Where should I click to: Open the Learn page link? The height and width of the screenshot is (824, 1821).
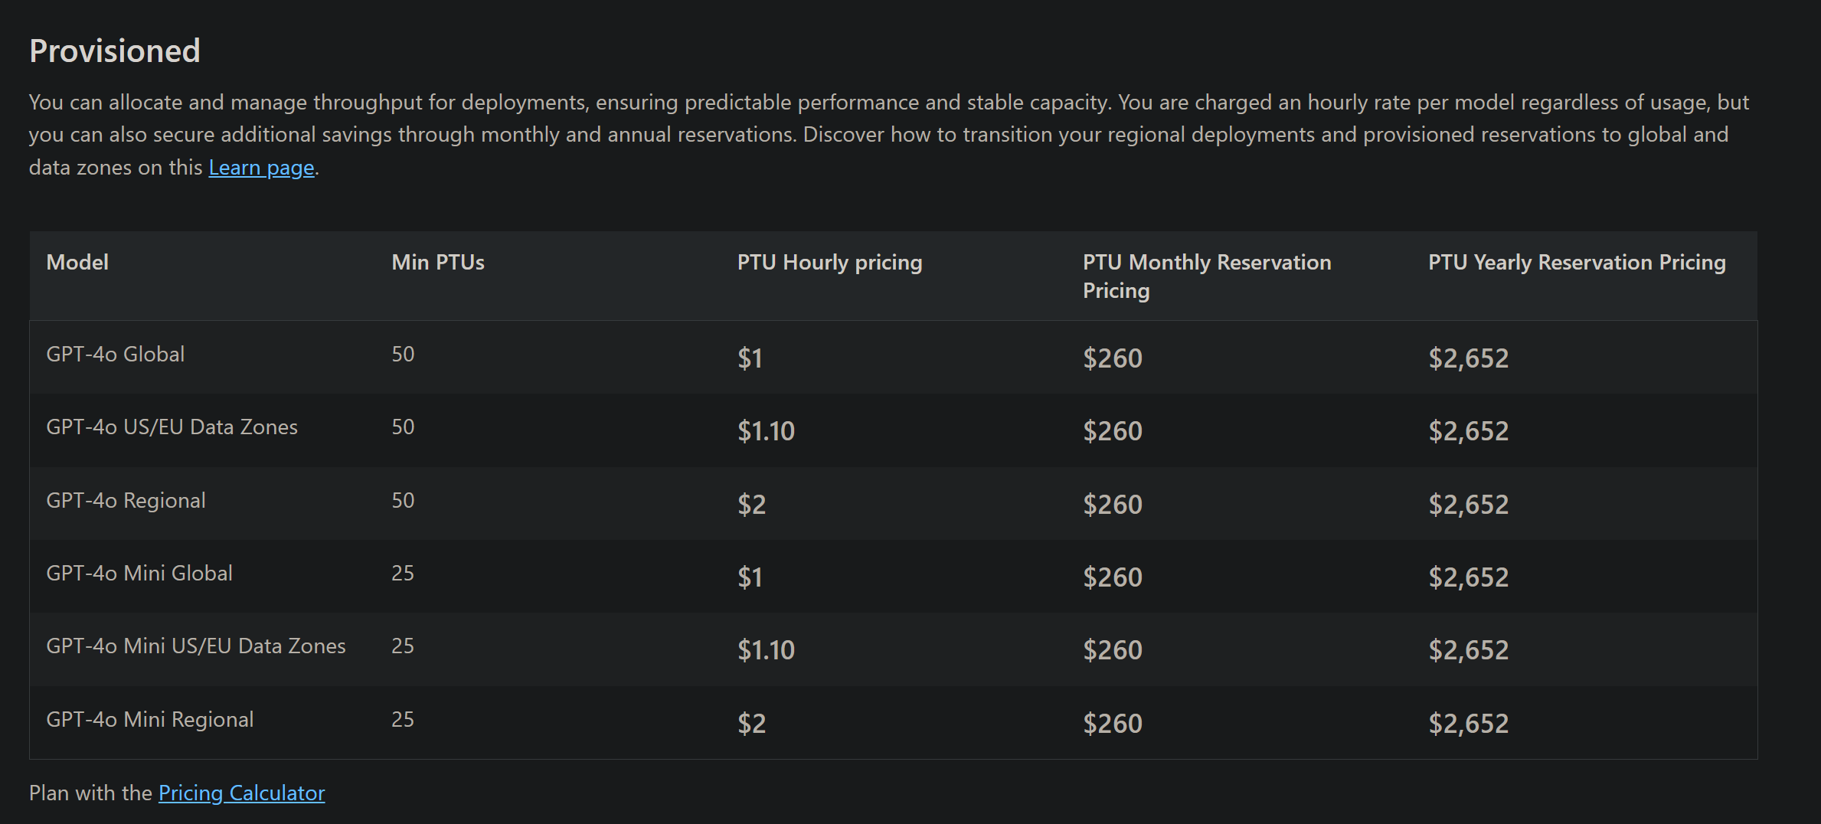(261, 167)
